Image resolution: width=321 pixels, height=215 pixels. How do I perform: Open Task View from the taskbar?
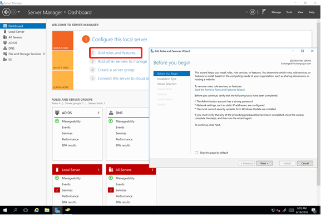(x=26, y=211)
